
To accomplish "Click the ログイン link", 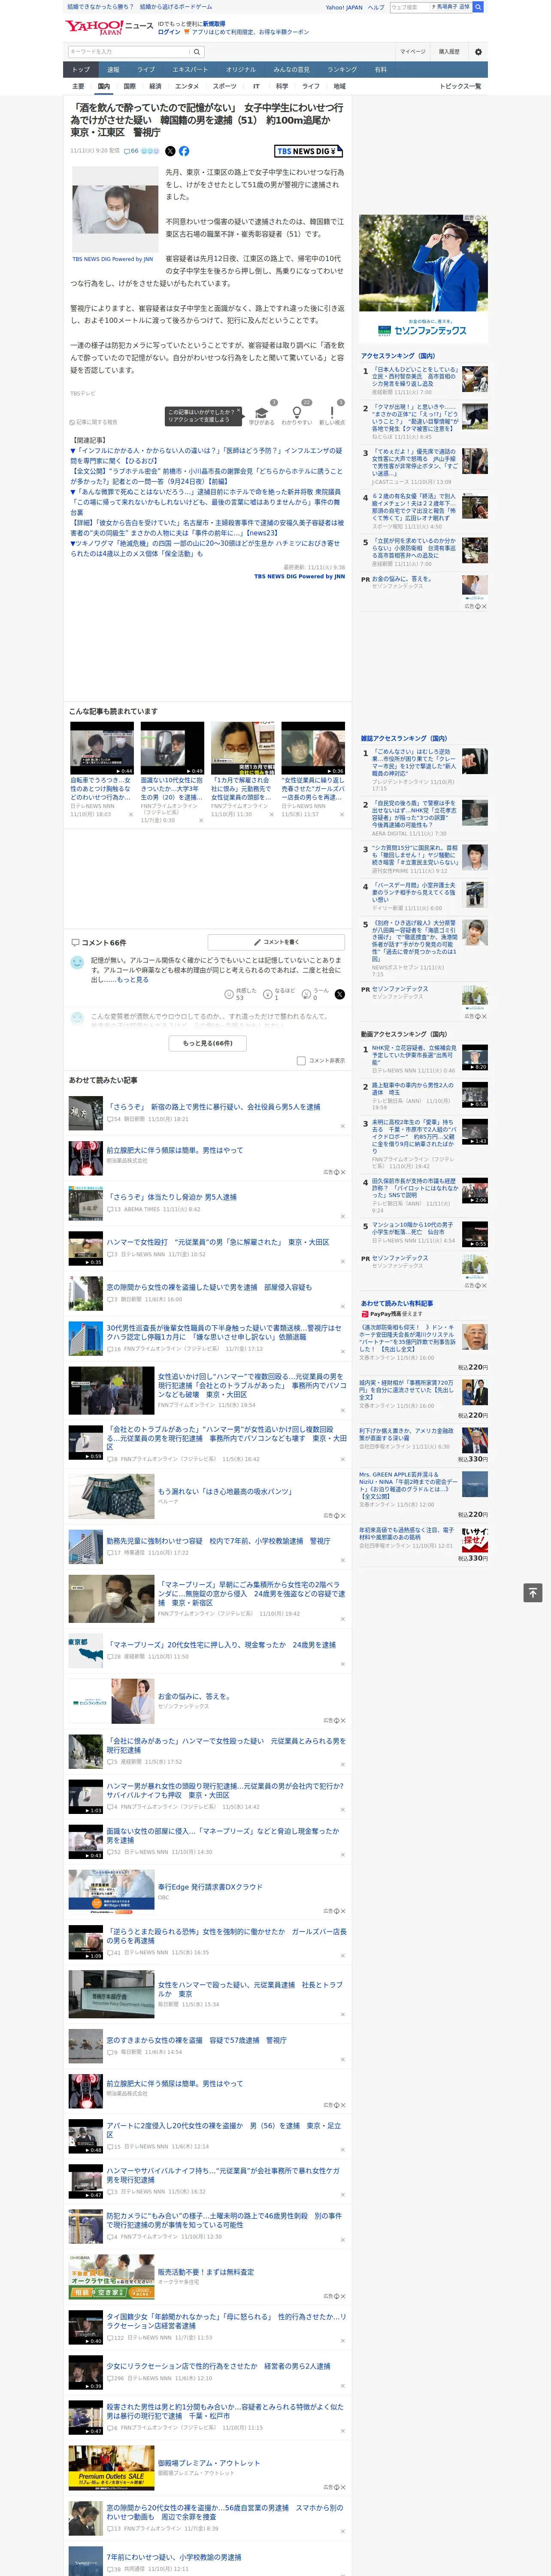I will coord(169,32).
